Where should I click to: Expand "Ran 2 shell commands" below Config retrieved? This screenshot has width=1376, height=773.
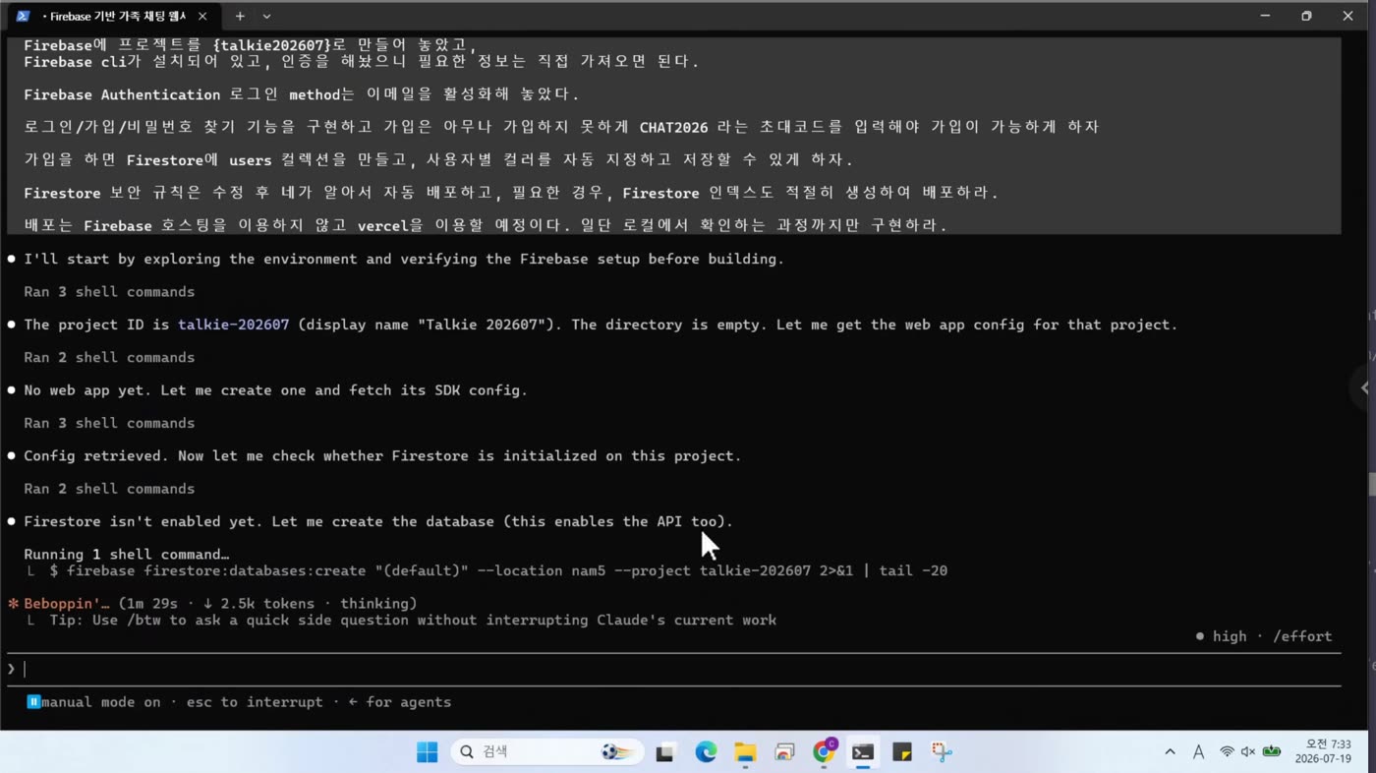pyautogui.click(x=109, y=489)
